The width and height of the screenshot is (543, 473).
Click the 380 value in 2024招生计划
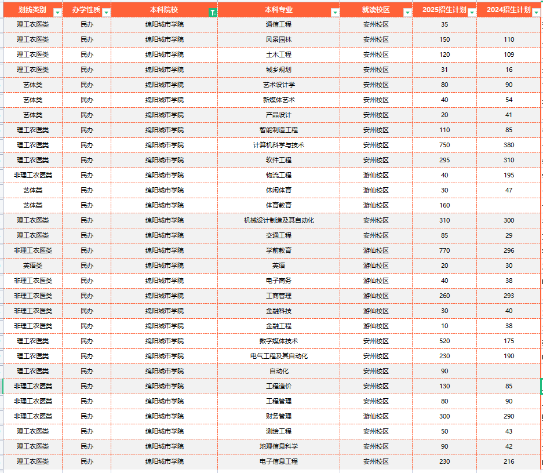509,145
